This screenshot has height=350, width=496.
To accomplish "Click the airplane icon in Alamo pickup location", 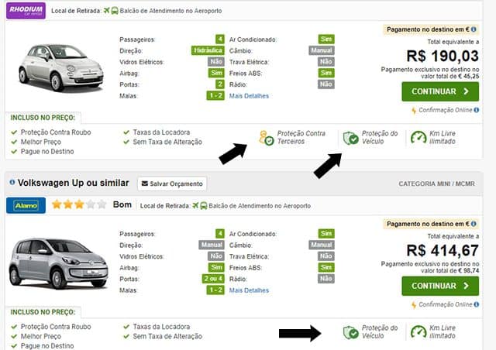I will (195, 205).
